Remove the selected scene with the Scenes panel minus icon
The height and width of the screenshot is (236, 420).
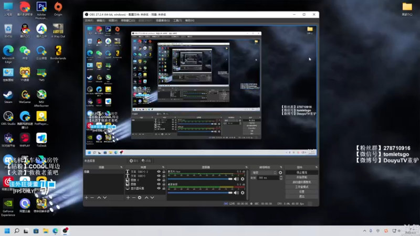(92, 198)
